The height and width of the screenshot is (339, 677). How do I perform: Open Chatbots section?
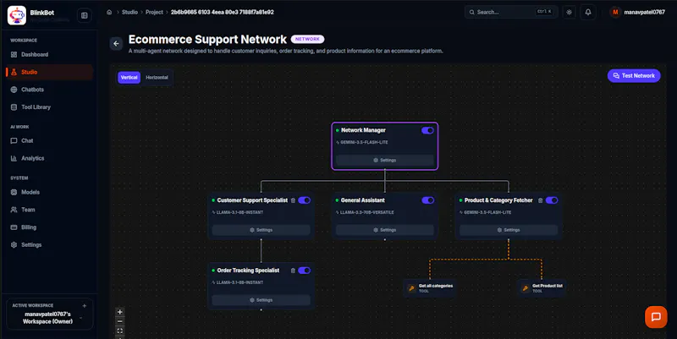50,90
